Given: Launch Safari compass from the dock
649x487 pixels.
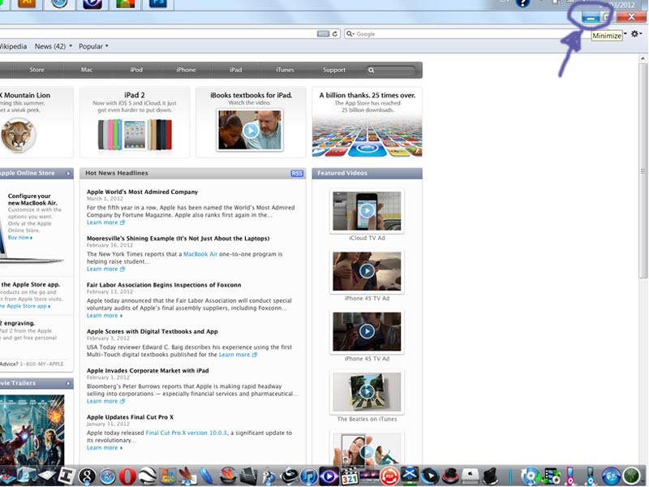Looking at the screenshot, I should pyautogui.click(x=108, y=476).
